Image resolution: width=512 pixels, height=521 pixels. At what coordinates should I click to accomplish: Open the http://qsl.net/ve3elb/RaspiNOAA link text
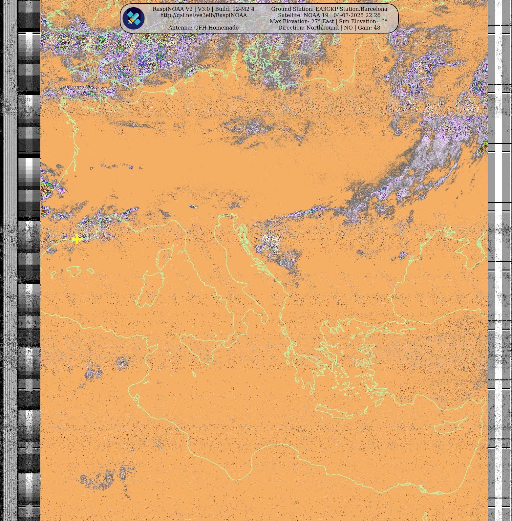(x=203, y=15)
